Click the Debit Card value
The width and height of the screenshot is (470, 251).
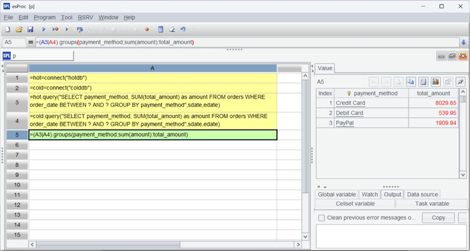coord(349,113)
